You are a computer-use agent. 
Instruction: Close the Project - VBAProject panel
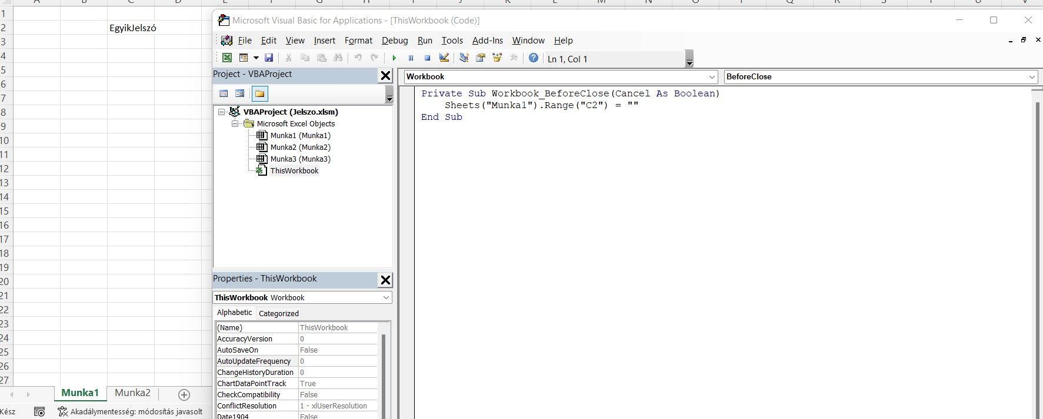pos(385,75)
